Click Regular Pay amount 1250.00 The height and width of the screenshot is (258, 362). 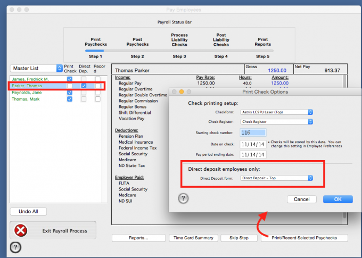(x=280, y=83)
